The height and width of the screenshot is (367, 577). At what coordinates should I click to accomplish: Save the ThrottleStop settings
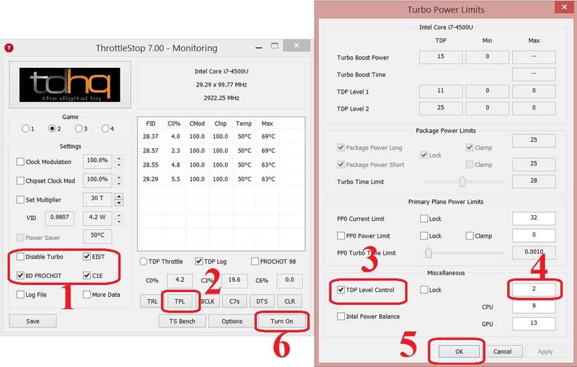click(33, 321)
